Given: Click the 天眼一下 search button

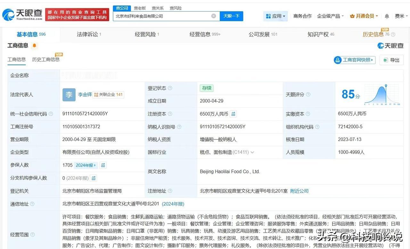Looking at the screenshot, I should point(231,16).
